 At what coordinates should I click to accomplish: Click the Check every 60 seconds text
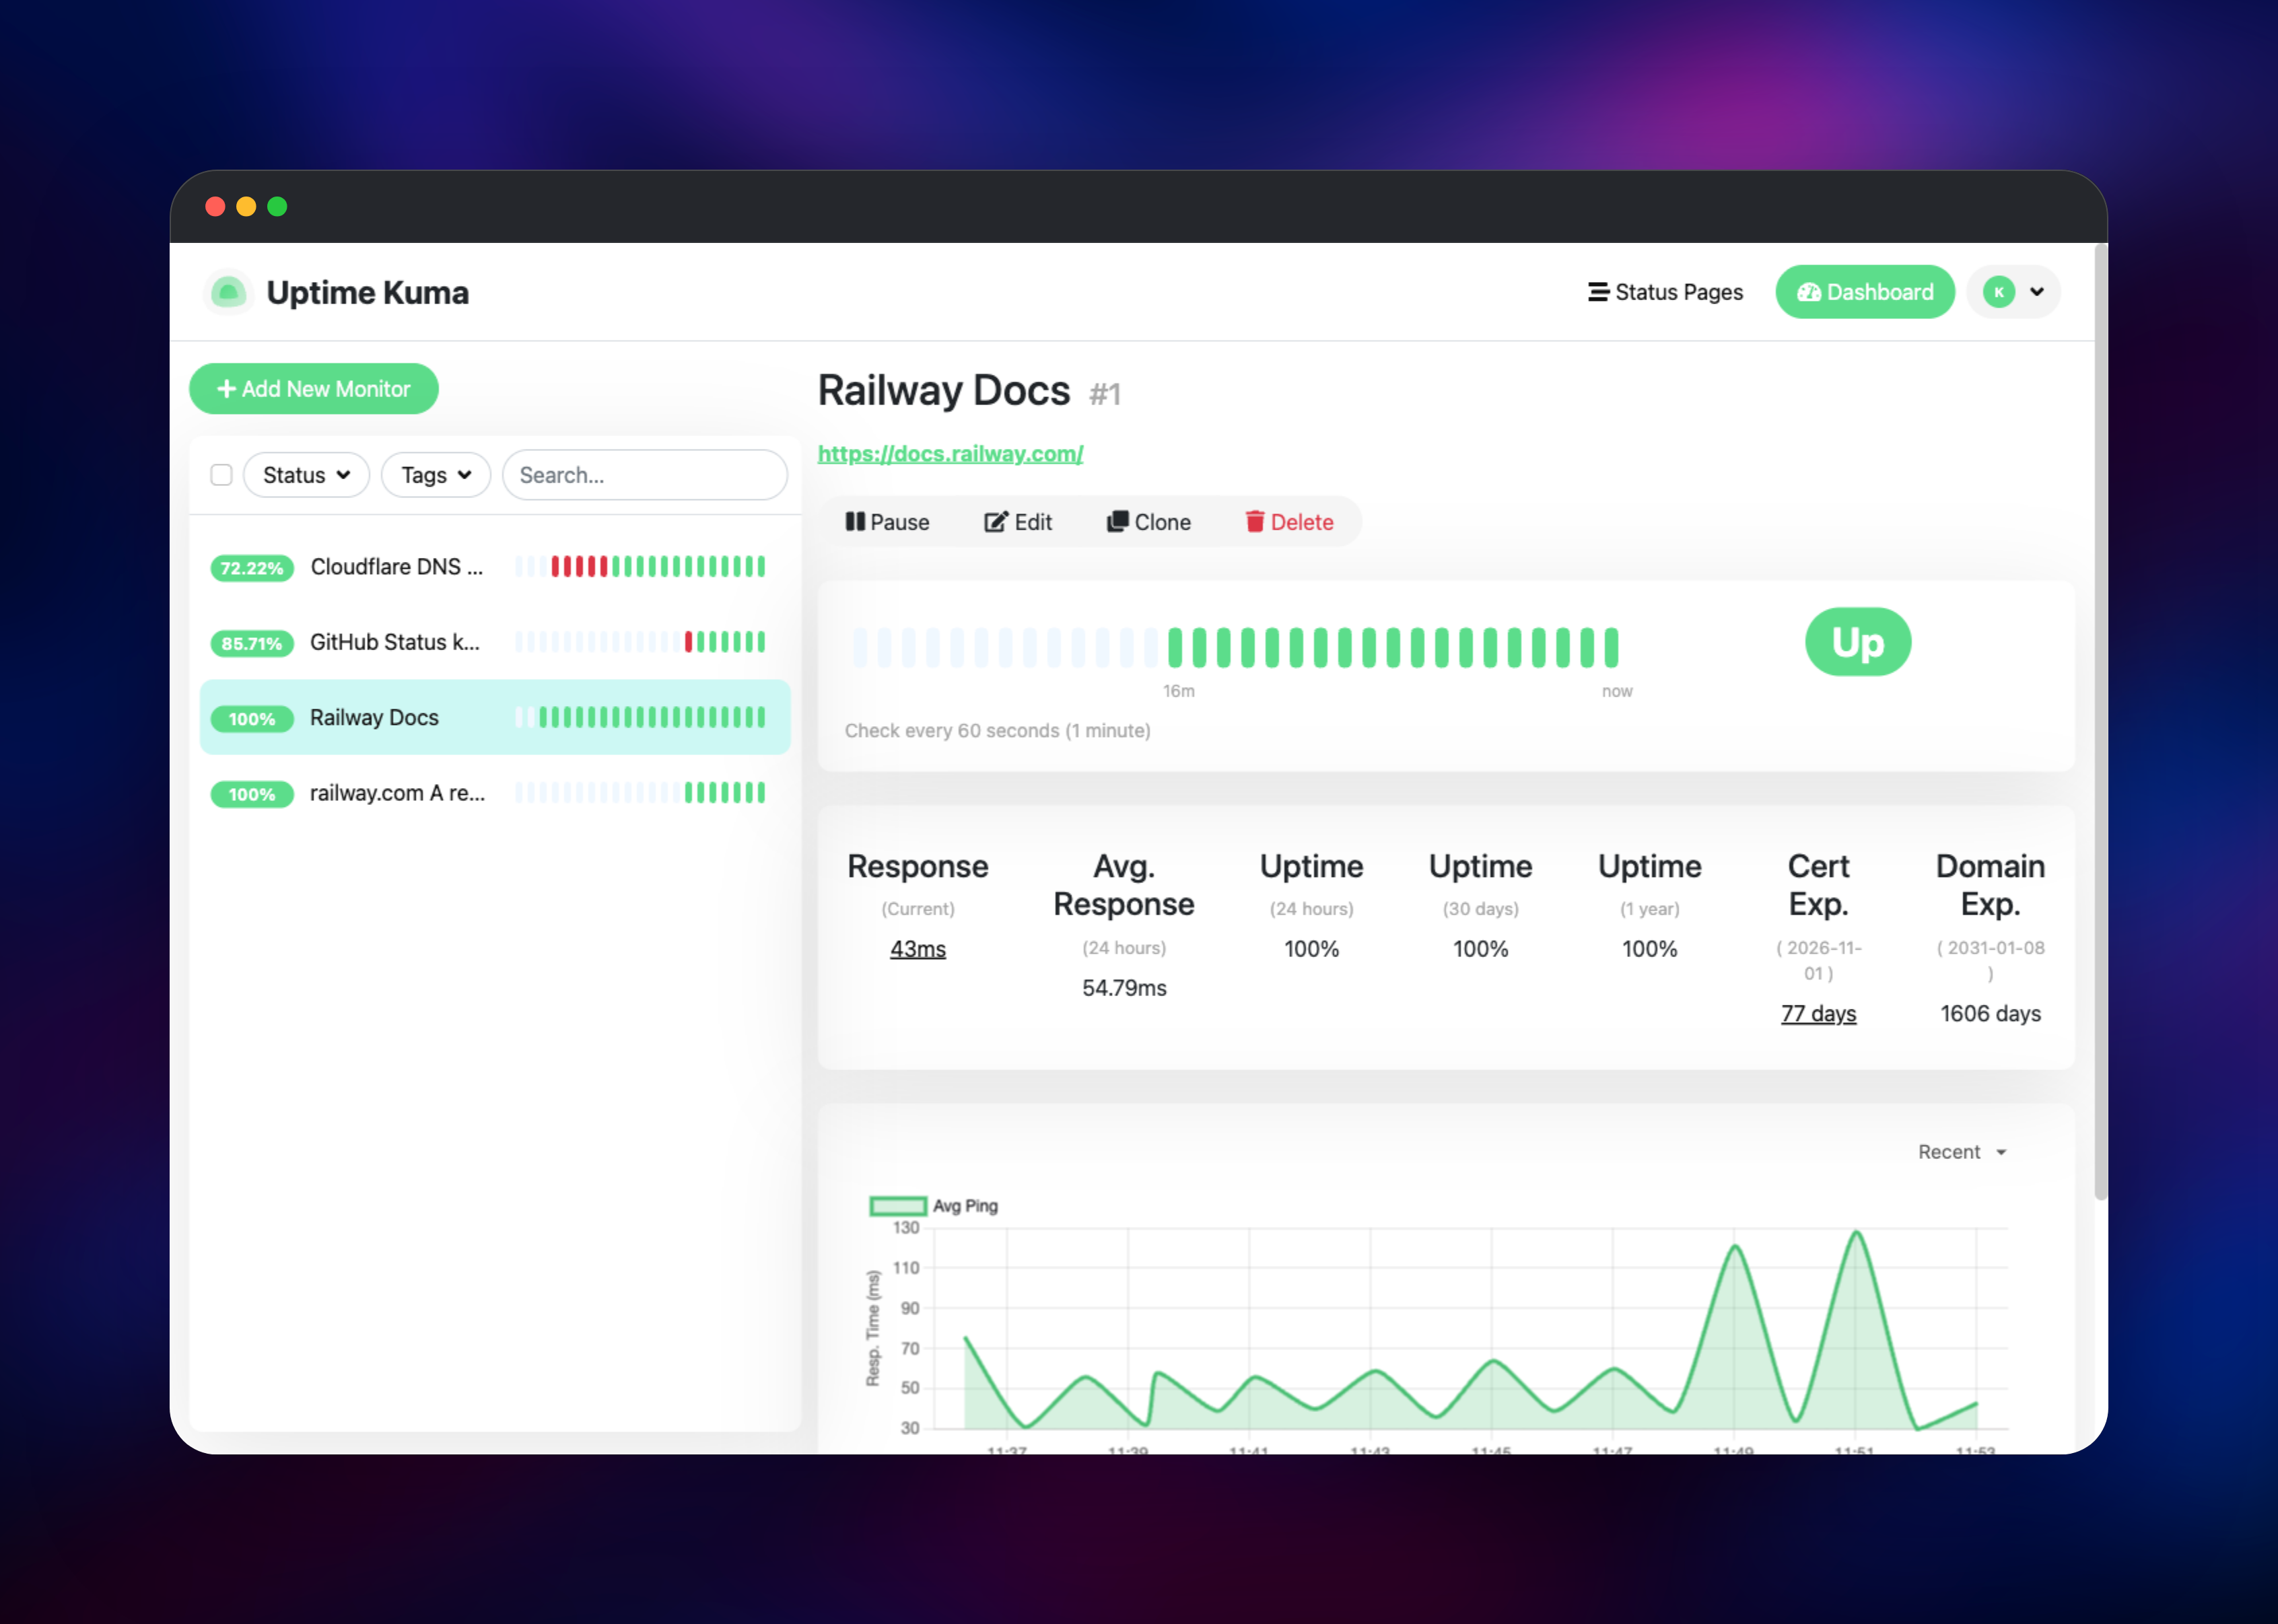(997, 731)
